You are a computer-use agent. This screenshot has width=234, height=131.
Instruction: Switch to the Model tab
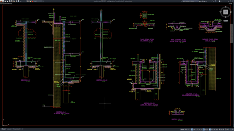click(4, 129)
